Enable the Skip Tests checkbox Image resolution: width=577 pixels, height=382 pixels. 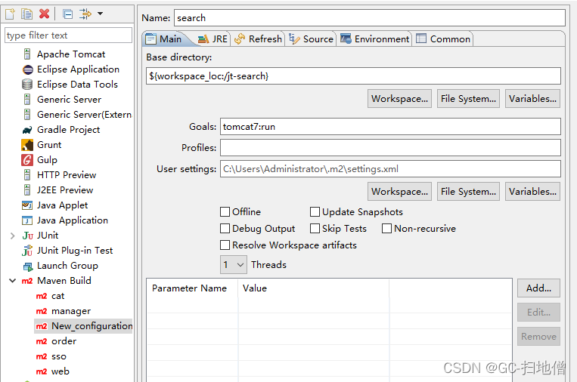315,229
